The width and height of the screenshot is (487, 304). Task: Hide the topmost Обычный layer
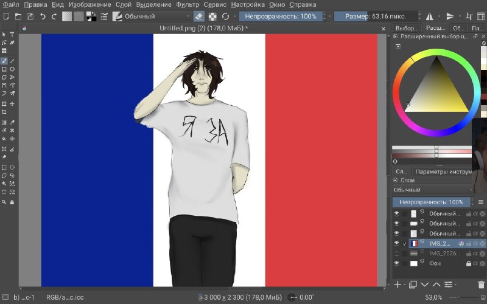(396, 214)
